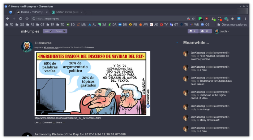Share the El discurso post
The height and width of the screenshot is (140, 253).
60,122
